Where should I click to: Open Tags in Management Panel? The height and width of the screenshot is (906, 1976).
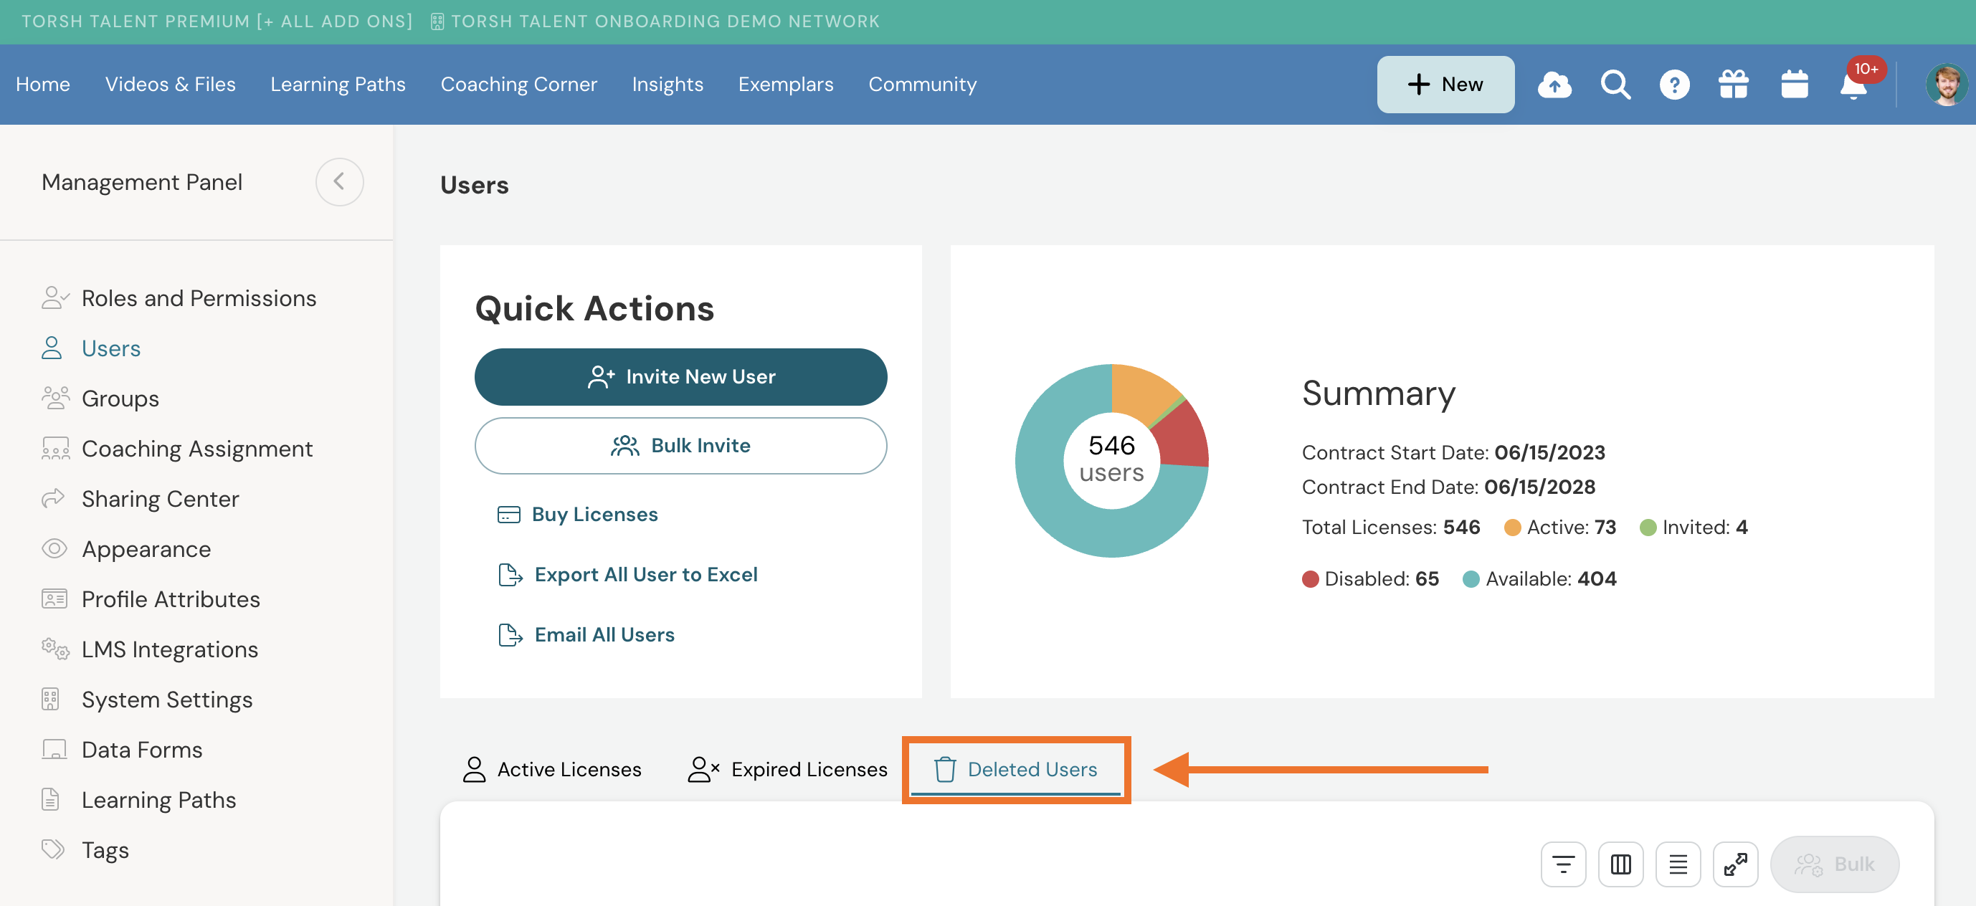point(105,849)
